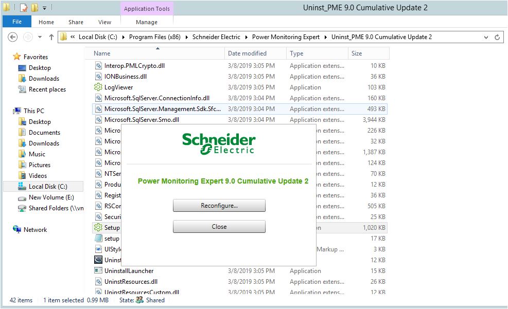The height and width of the screenshot is (309, 508).
Task: Open Pictures folder under This PC
Action: tap(40, 165)
